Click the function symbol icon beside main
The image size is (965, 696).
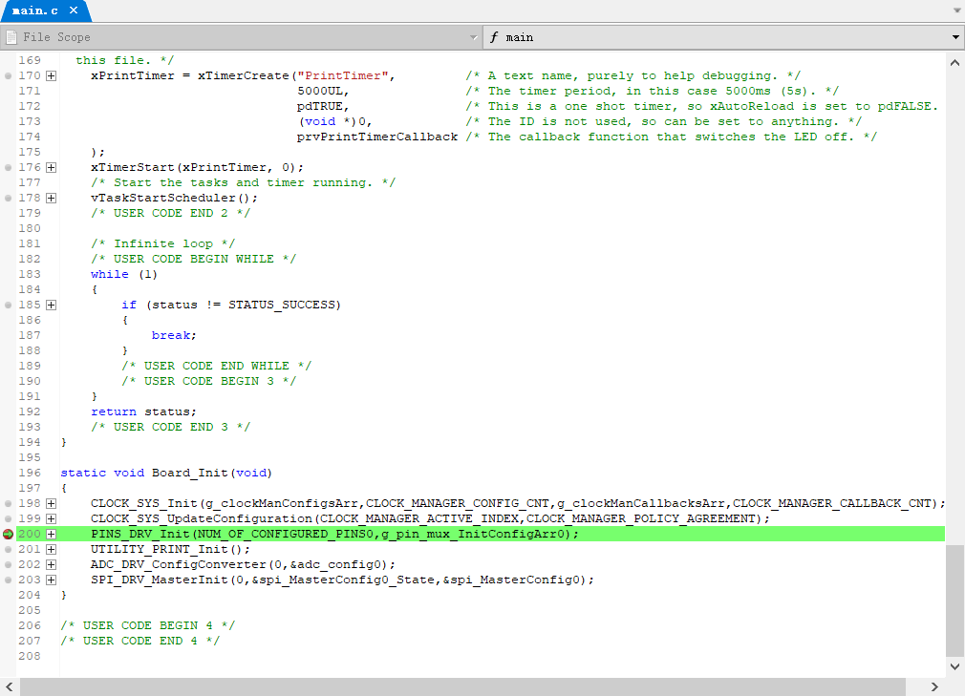click(x=494, y=37)
